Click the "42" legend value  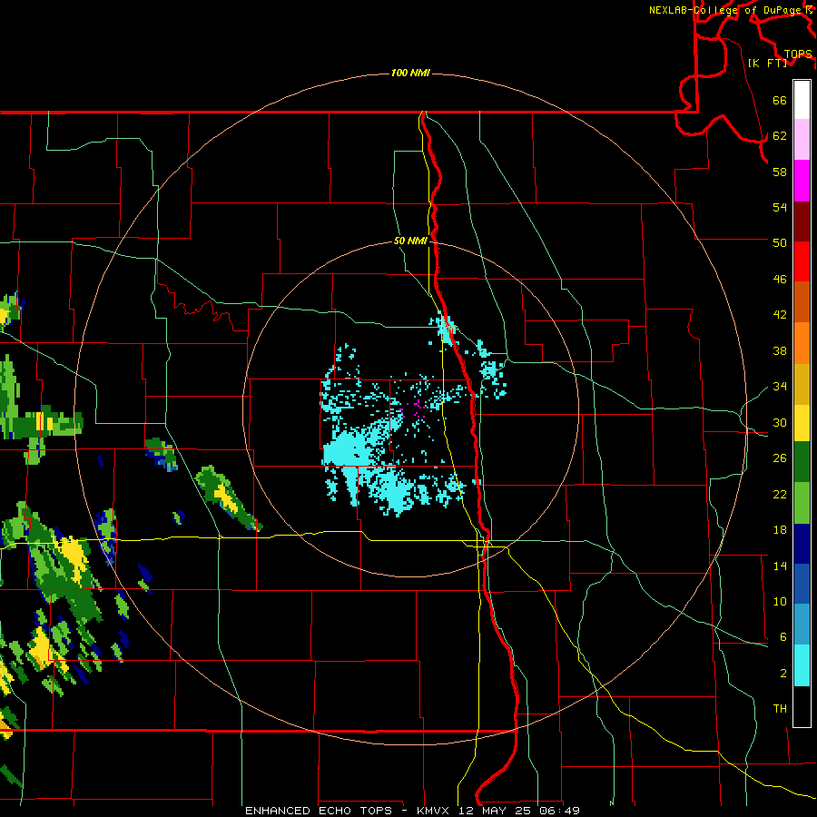click(x=780, y=315)
